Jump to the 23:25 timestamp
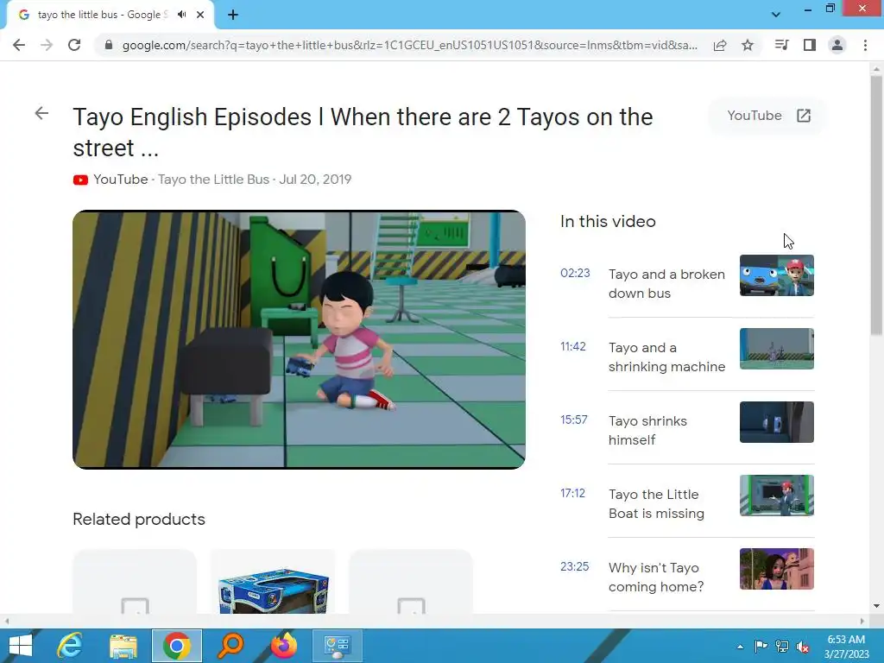 [x=574, y=566]
